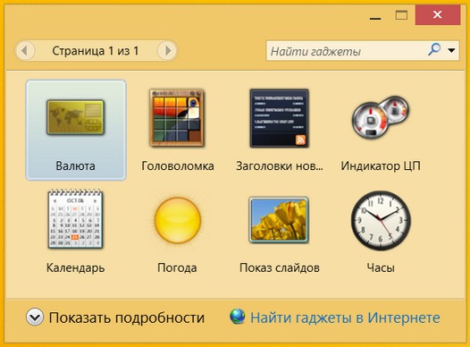Select the Валюта currency gadget icon
This screenshot has height=347, width=470.
click(76, 117)
